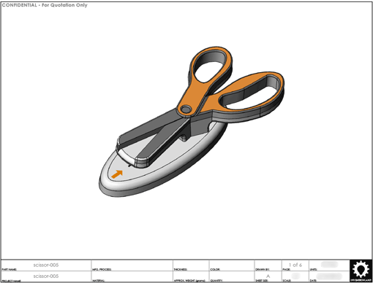Click the page indicator '1 of 6'

click(x=295, y=265)
